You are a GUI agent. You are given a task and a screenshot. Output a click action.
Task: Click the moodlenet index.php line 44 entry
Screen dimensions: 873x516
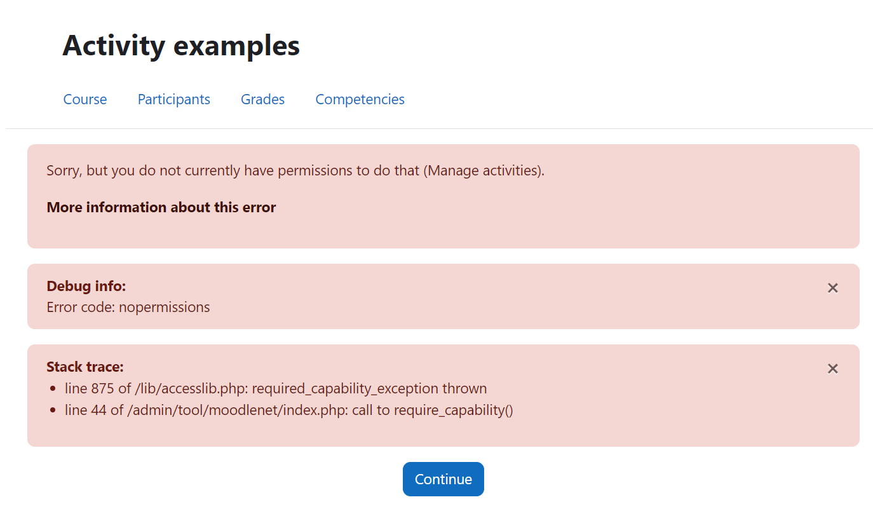[x=289, y=410]
